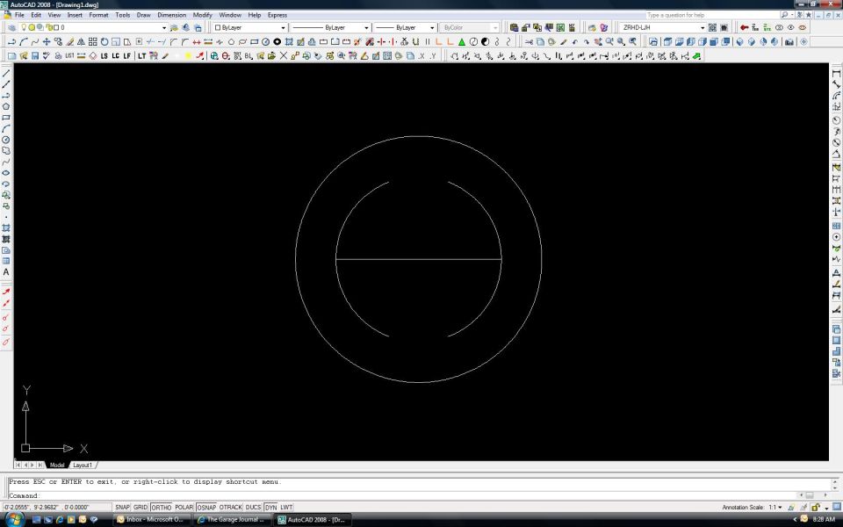Click the coordinate readout in status bar
The image size is (843, 527).
coord(56,507)
